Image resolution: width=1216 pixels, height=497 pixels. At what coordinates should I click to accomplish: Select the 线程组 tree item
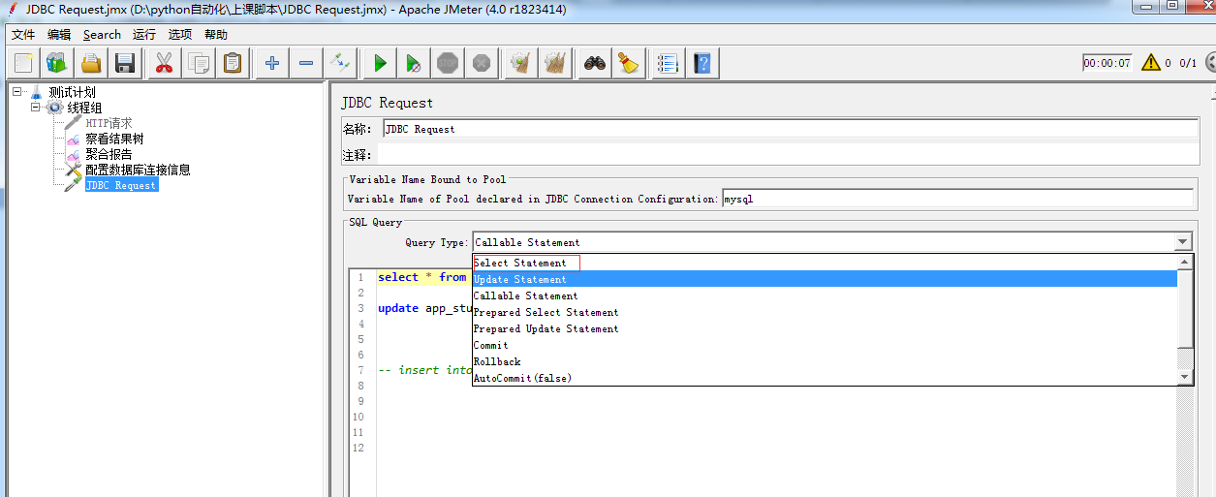(x=84, y=108)
